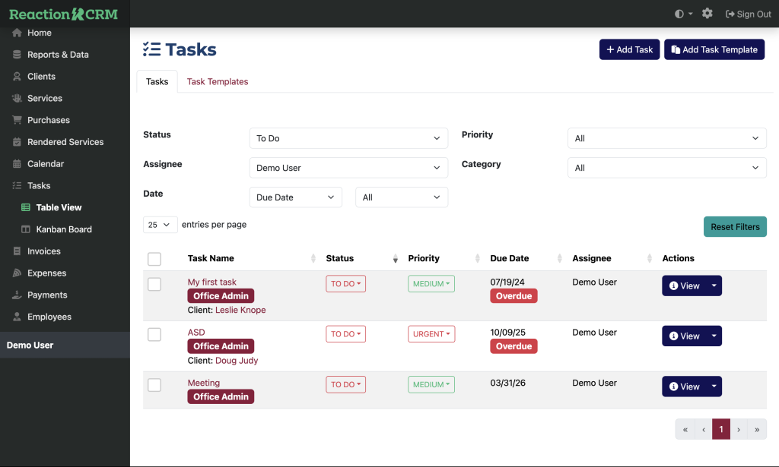Open the Expenses sidebar item
The image size is (779, 467).
point(47,273)
